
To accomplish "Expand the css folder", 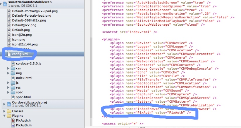I will (x=8, y=68).
